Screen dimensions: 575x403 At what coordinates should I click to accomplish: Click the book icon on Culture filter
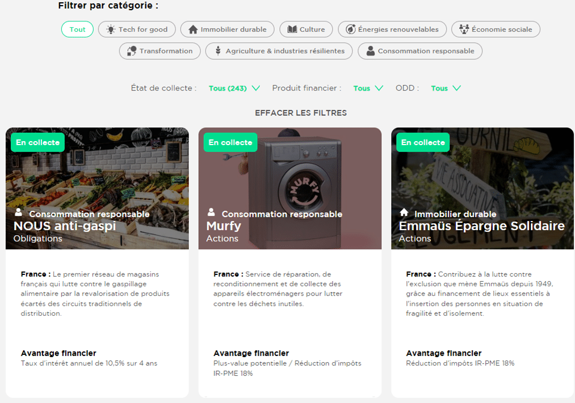[292, 29]
